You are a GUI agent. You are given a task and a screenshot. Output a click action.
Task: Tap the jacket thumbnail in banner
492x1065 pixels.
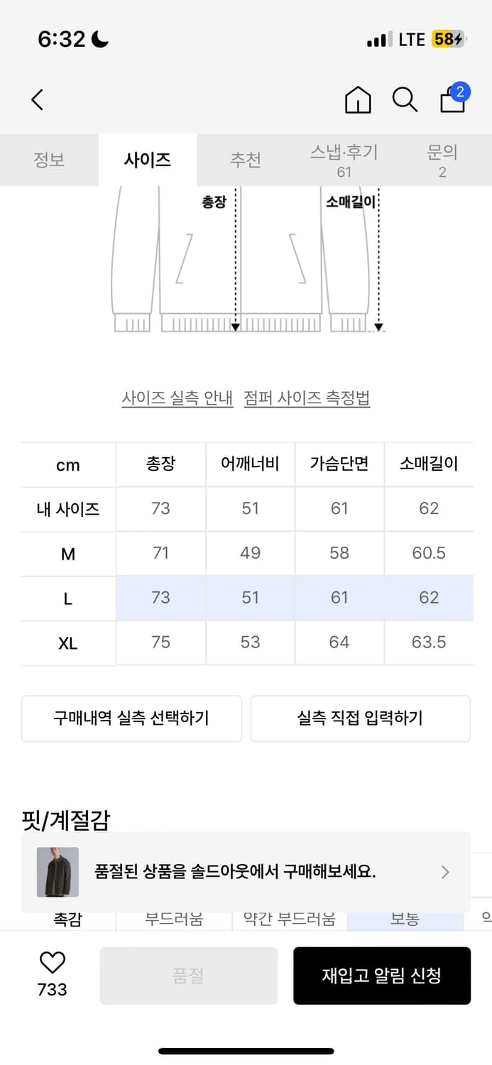pos(58,872)
